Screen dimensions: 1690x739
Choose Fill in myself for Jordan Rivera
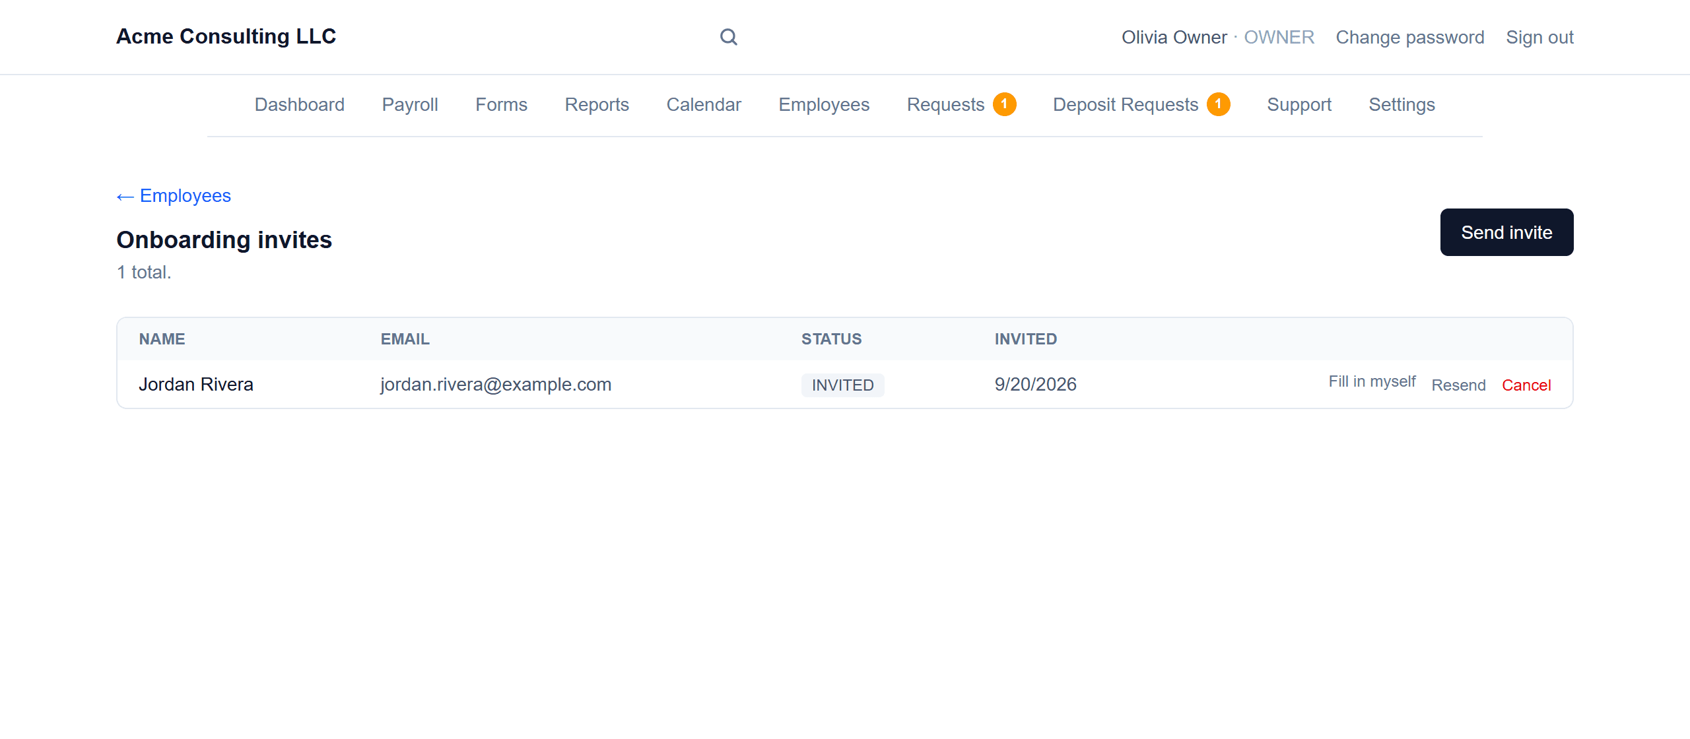1372,381
